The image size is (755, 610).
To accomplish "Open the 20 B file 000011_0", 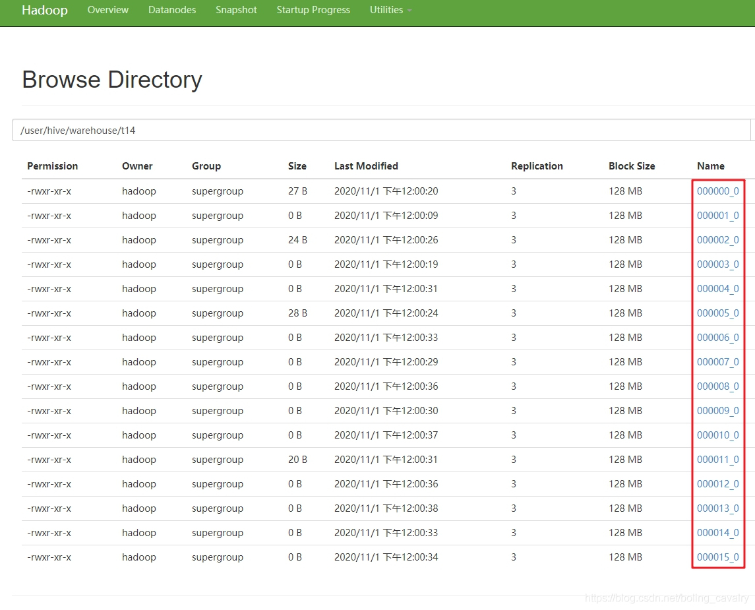I will pyautogui.click(x=717, y=460).
